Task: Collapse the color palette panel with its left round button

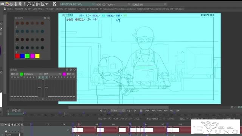Action: pyautogui.click(x=45, y=18)
